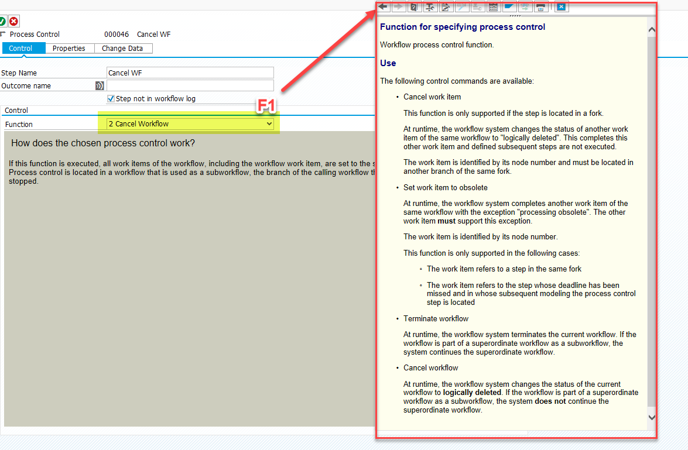The height and width of the screenshot is (450, 688).
Task: Click the back arrow in the help toolbar
Action: pyautogui.click(x=384, y=6)
